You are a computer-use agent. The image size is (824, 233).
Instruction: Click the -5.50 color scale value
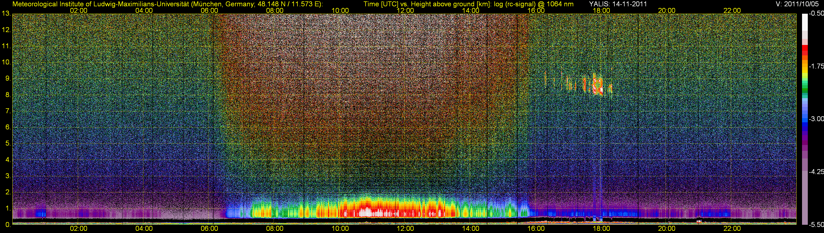pos(816,225)
